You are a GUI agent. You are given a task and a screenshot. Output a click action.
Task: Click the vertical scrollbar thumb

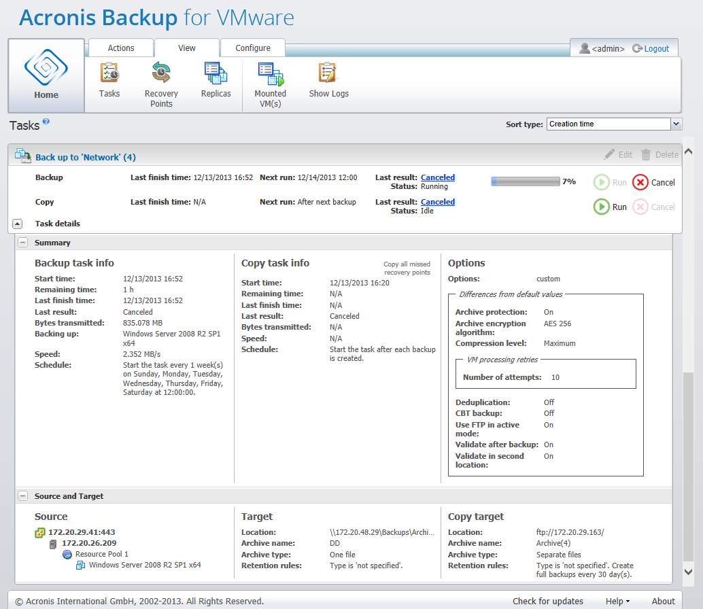688,466
